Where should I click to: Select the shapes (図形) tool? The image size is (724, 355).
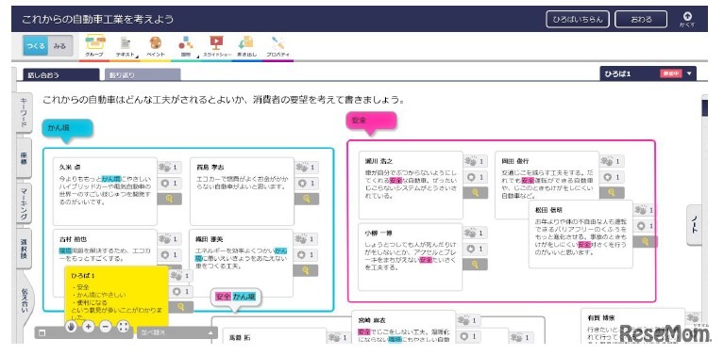(186, 46)
